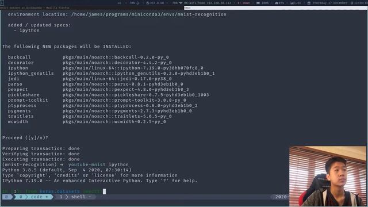Click the 'traitlets' package name row

pyautogui.click(x=21, y=116)
